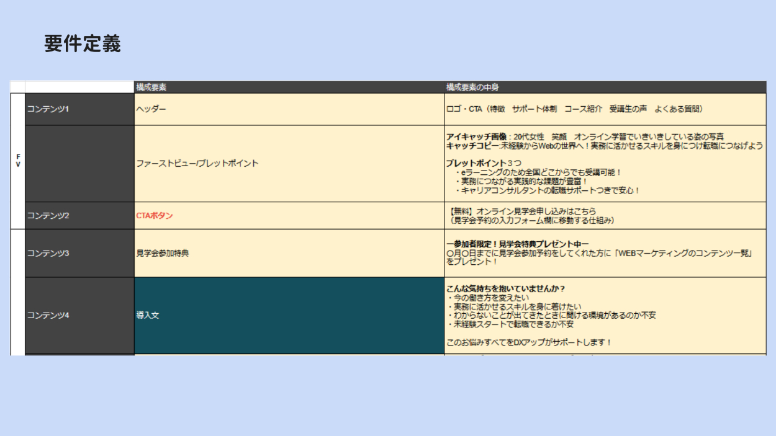Viewport: 776px width, 436px height.
Task: Click the 要件定義 slide title
Action: (x=82, y=44)
